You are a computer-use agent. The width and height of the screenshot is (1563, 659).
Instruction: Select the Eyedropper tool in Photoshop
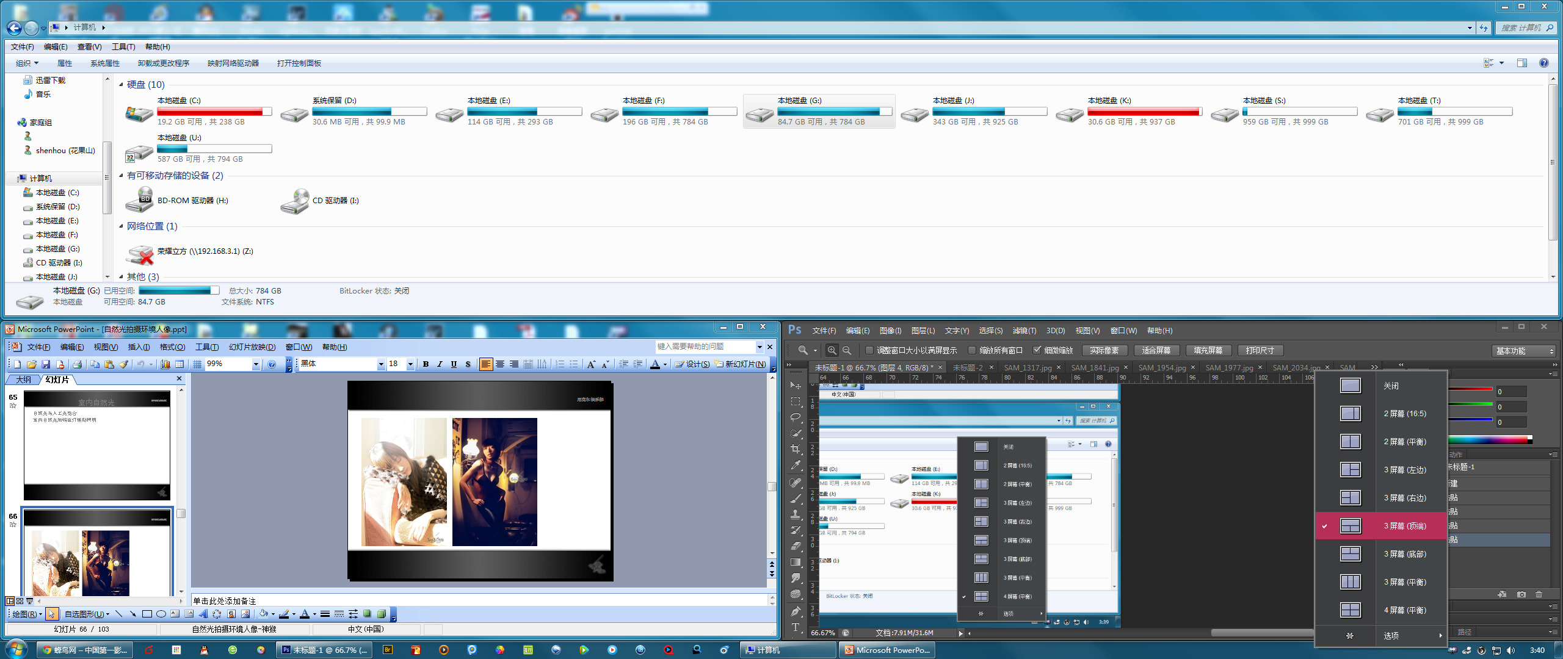pos(795,465)
